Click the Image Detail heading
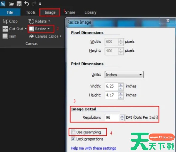The image size is (176, 152). 83,109
